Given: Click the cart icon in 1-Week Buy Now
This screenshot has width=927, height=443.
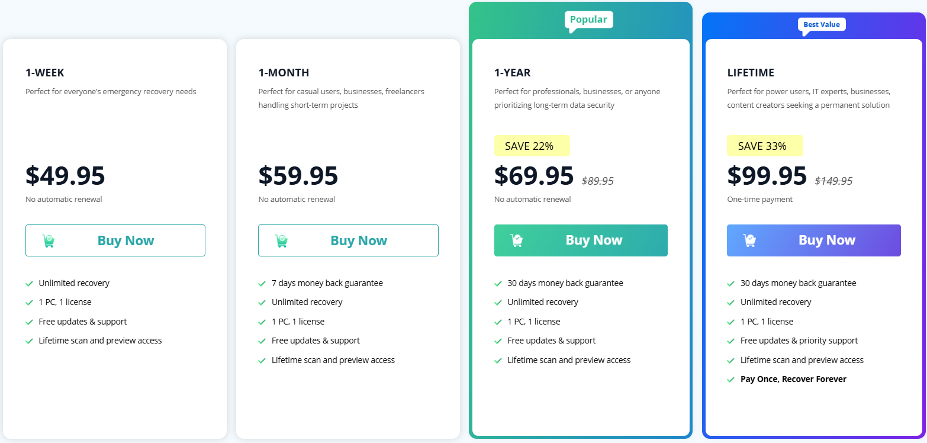Looking at the screenshot, I should pos(49,240).
